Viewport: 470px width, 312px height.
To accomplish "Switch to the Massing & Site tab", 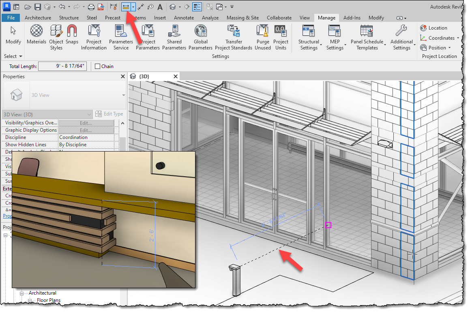I will pos(243,18).
